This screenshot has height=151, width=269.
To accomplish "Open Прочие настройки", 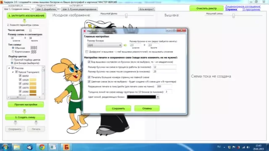I will coord(26,104).
